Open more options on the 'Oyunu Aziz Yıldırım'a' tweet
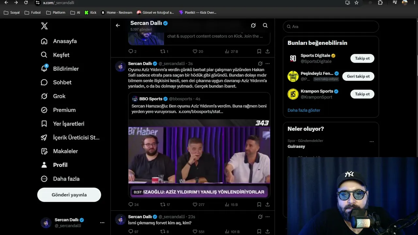 tap(267, 64)
